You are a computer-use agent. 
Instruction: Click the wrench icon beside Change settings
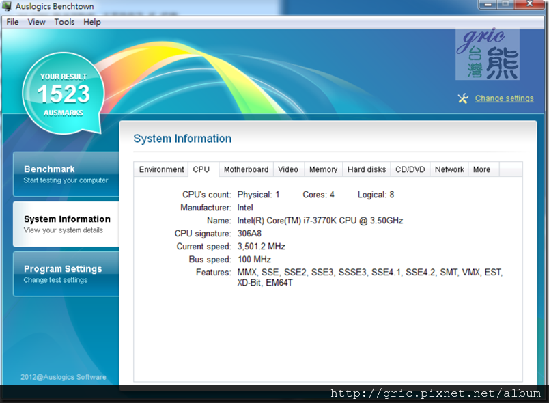[463, 98]
